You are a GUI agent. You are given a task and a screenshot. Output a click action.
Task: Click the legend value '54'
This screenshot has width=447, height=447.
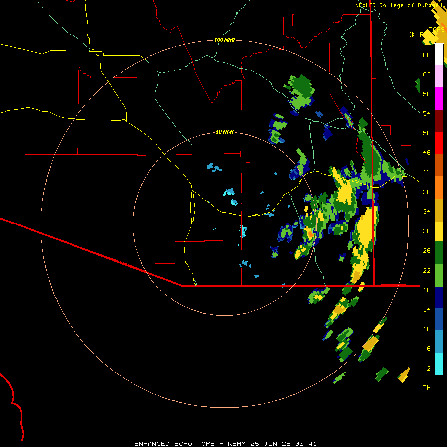tap(427, 113)
